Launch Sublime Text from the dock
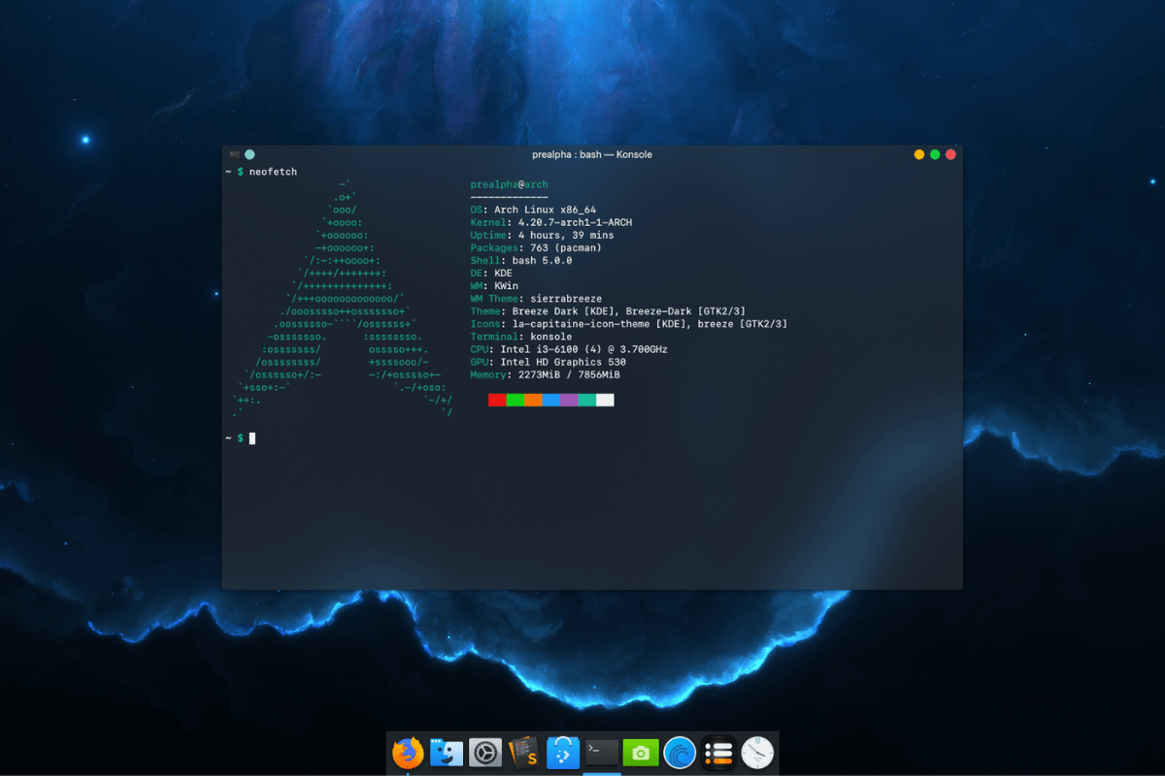 click(523, 752)
